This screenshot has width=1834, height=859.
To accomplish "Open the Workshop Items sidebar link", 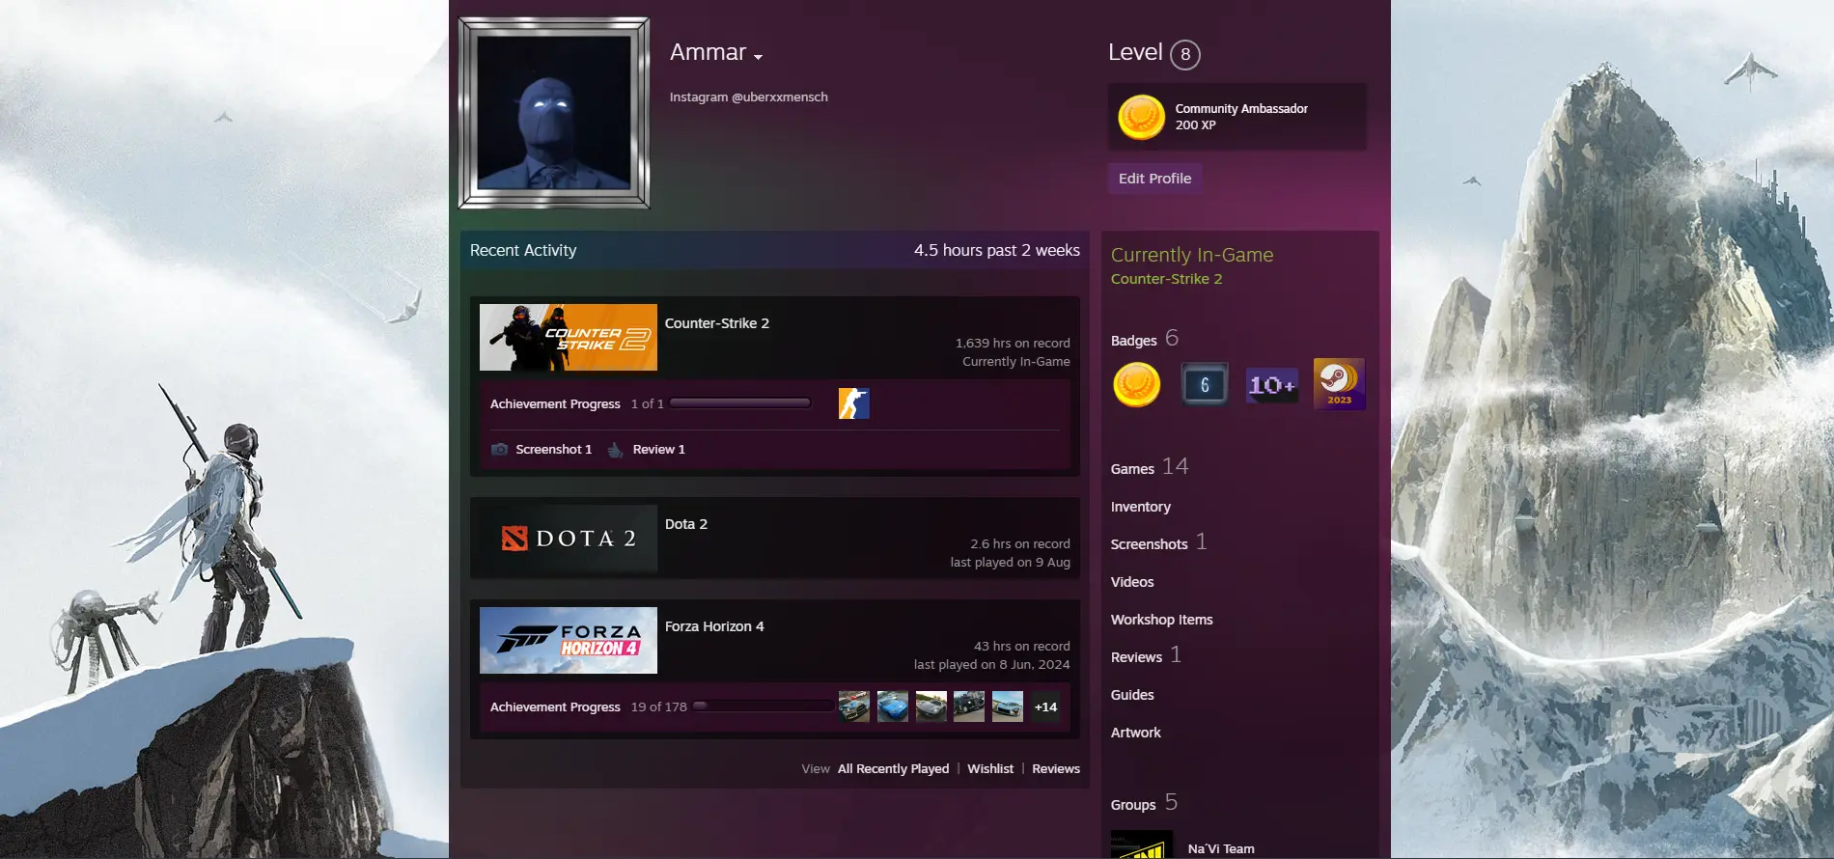I will tap(1162, 620).
